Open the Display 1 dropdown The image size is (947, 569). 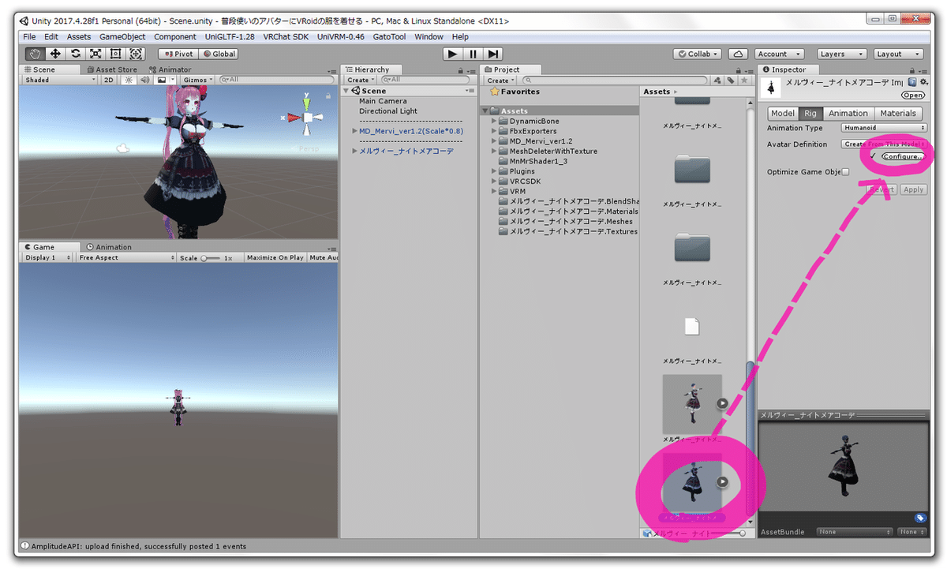[x=47, y=258]
